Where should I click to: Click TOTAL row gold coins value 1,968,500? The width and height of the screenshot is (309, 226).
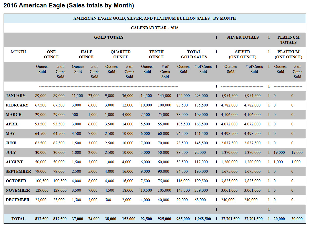pos(203,219)
